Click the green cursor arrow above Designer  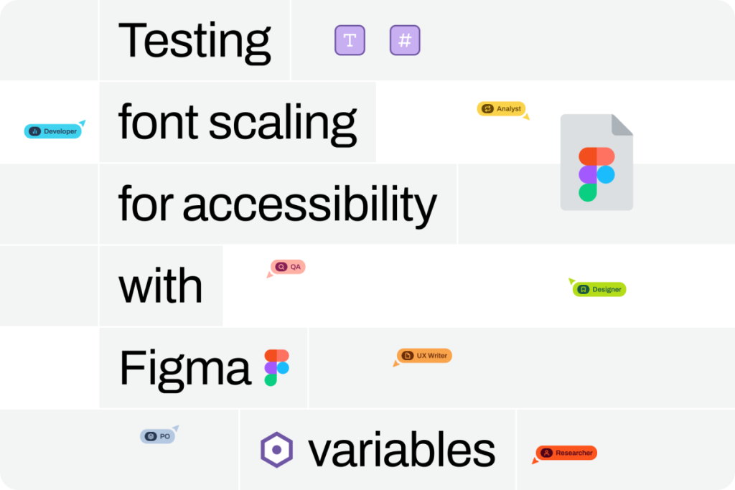(571, 281)
